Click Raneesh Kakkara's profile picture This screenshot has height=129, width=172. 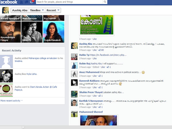coord(74,83)
